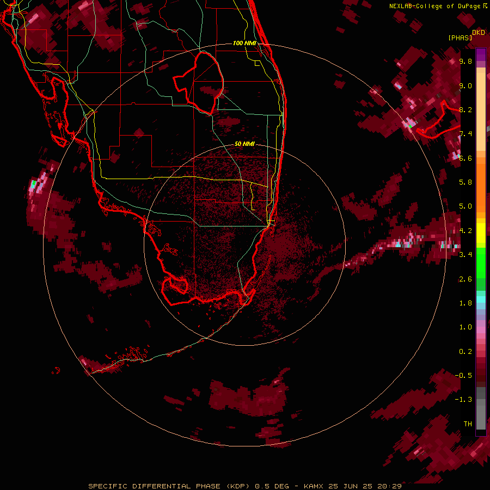Screen dimensions: 490x490
Task: Click the 5.8 value on the color scale
Action: (x=465, y=182)
